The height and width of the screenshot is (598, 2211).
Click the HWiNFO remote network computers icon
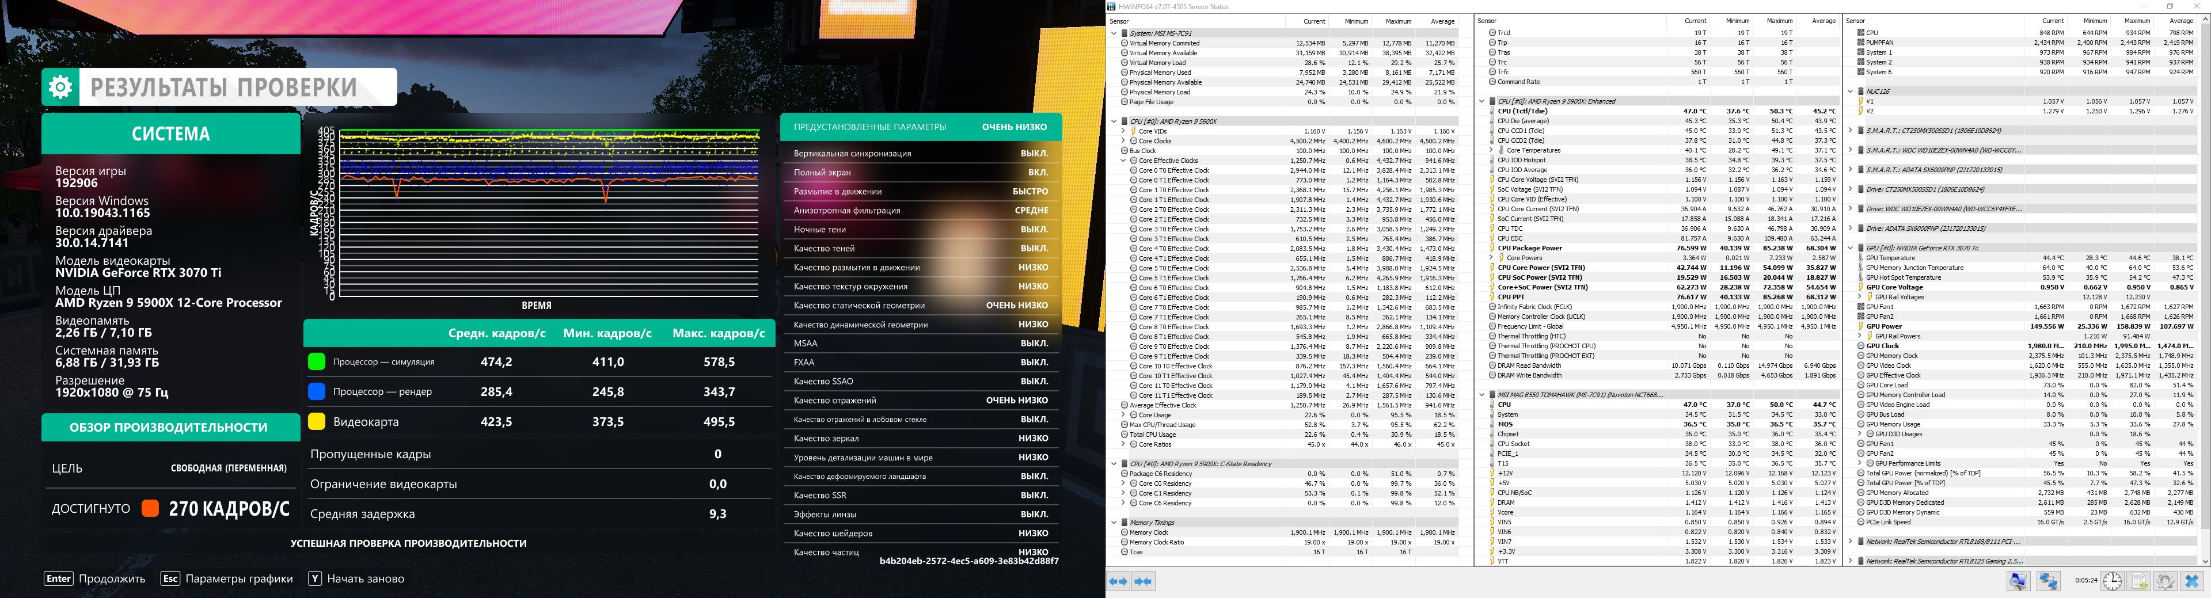(x=2049, y=582)
